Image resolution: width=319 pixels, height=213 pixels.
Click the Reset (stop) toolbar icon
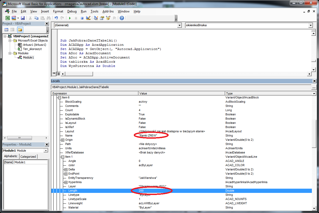coord(82,18)
